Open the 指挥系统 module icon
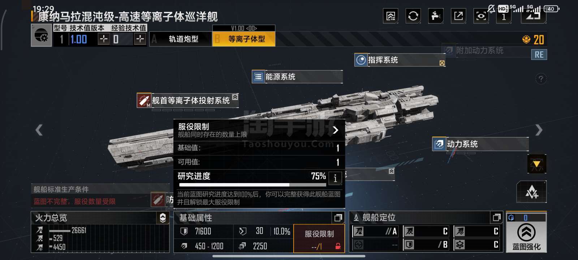The height and width of the screenshot is (260, 578). pos(361,60)
